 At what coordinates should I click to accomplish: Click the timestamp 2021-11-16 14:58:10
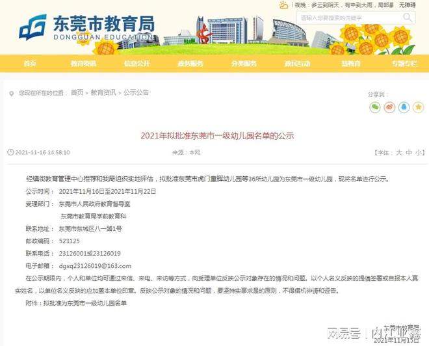pos(42,152)
